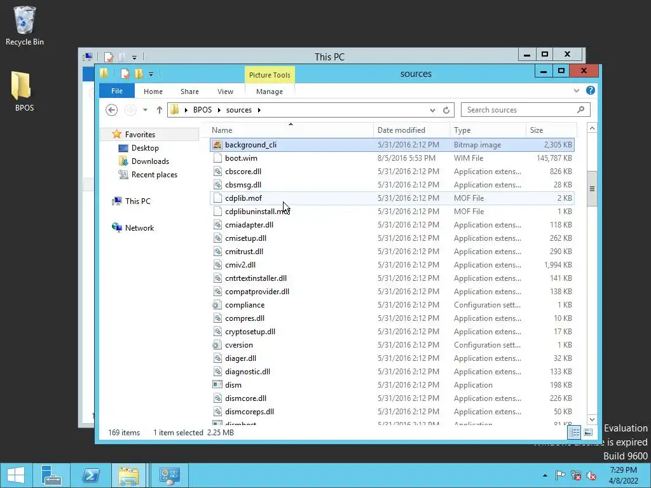Switch to Large icons view in status bar
Image resolution: width=651 pixels, height=488 pixels.
click(588, 432)
